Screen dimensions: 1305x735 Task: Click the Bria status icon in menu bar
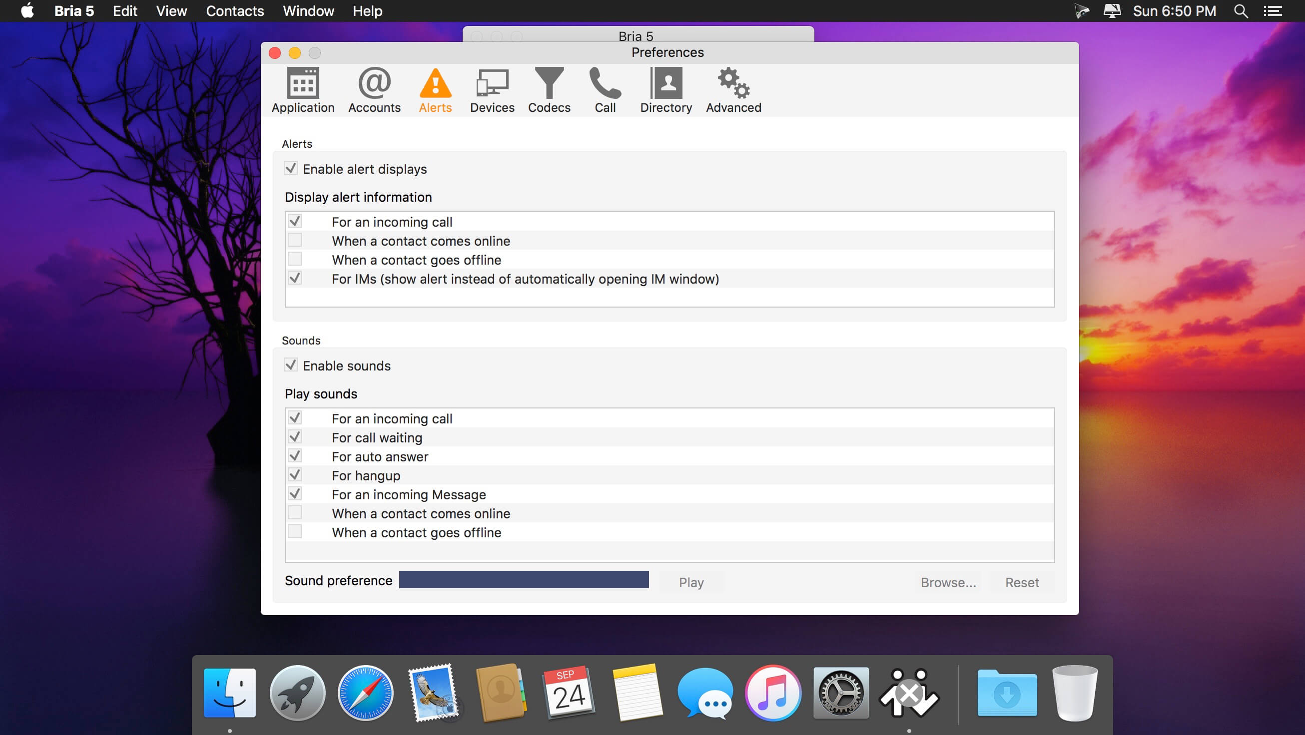[x=1082, y=11]
